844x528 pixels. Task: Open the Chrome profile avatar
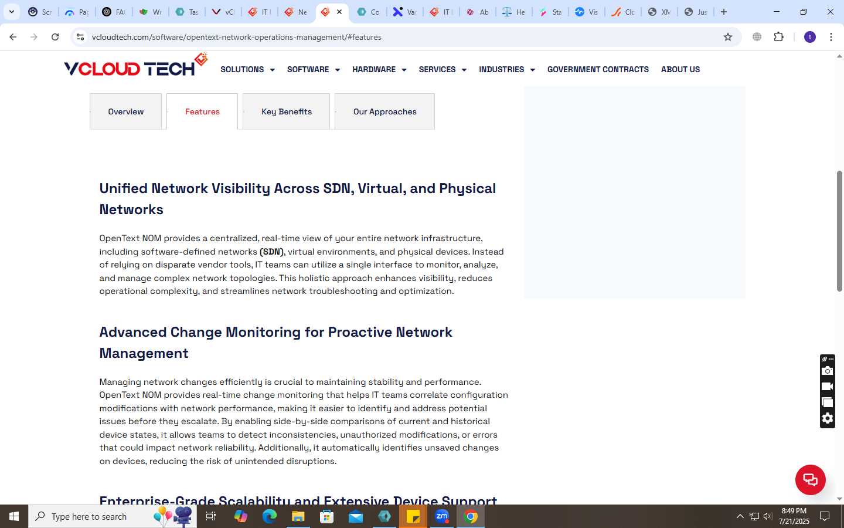tap(810, 37)
